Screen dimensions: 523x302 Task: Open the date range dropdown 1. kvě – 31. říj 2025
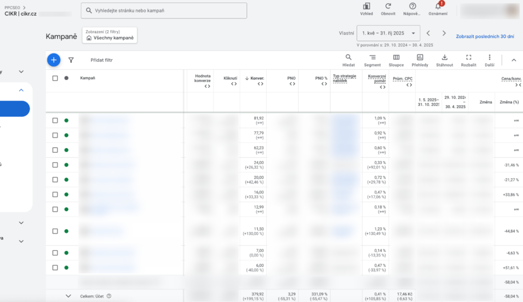pos(388,33)
